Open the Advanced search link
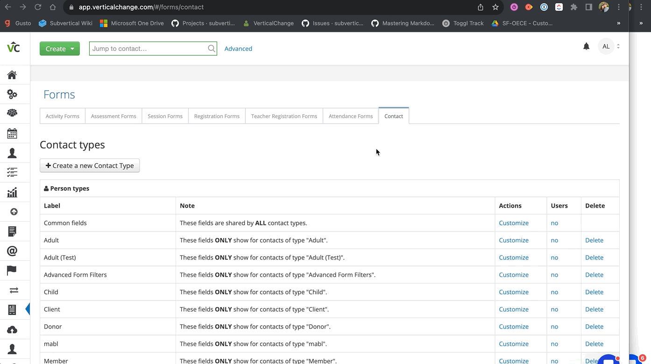Image resolution: width=651 pixels, height=364 pixels. click(238, 49)
